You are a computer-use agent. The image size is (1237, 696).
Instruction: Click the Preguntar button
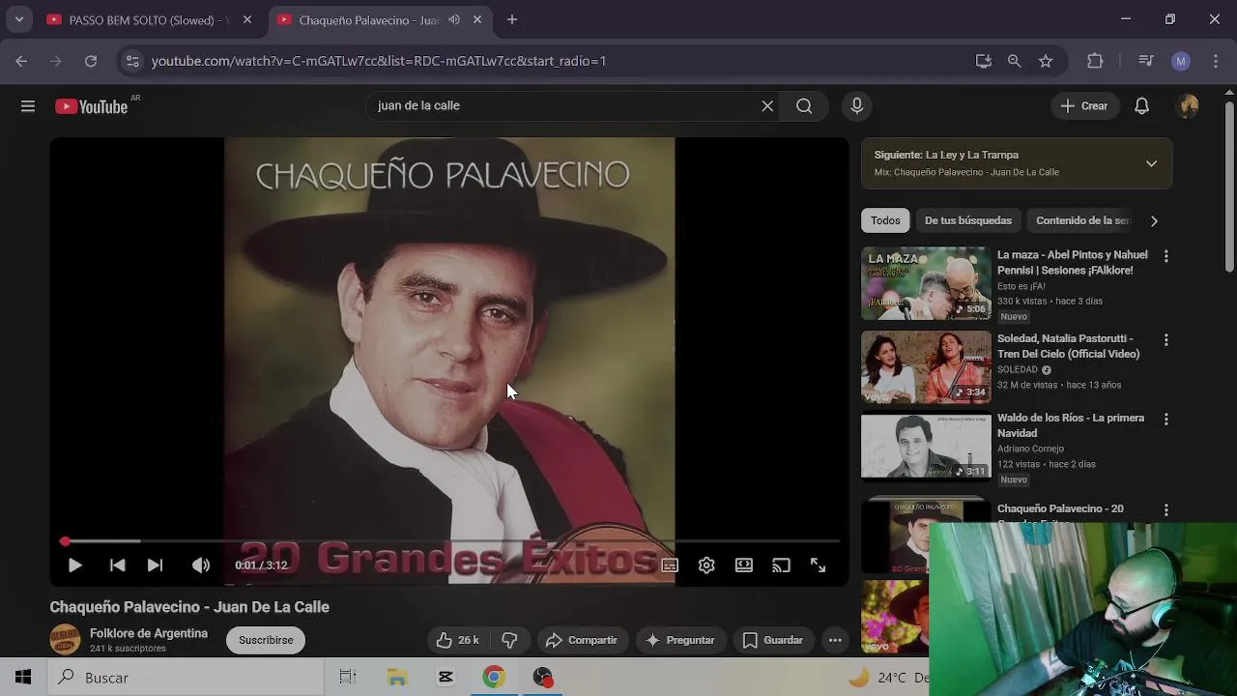pos(679,640)
